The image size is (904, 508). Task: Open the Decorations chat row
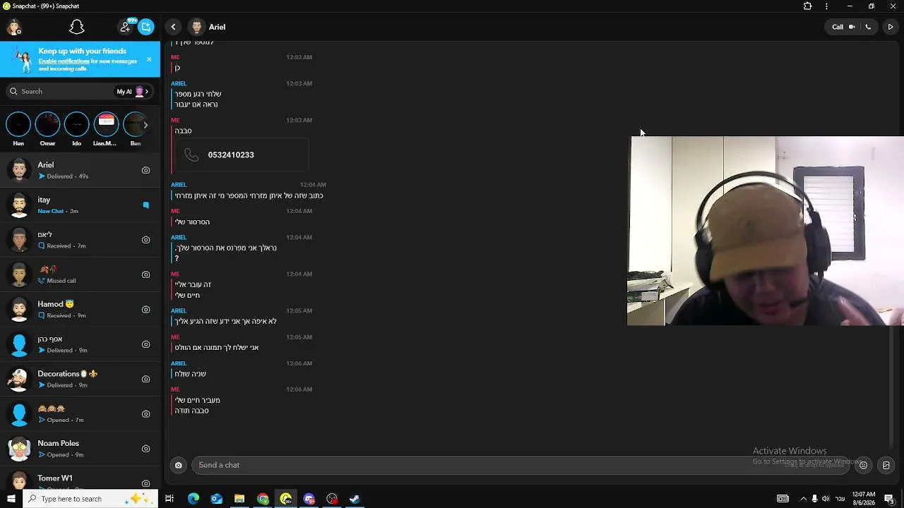[x=80, y=379]
